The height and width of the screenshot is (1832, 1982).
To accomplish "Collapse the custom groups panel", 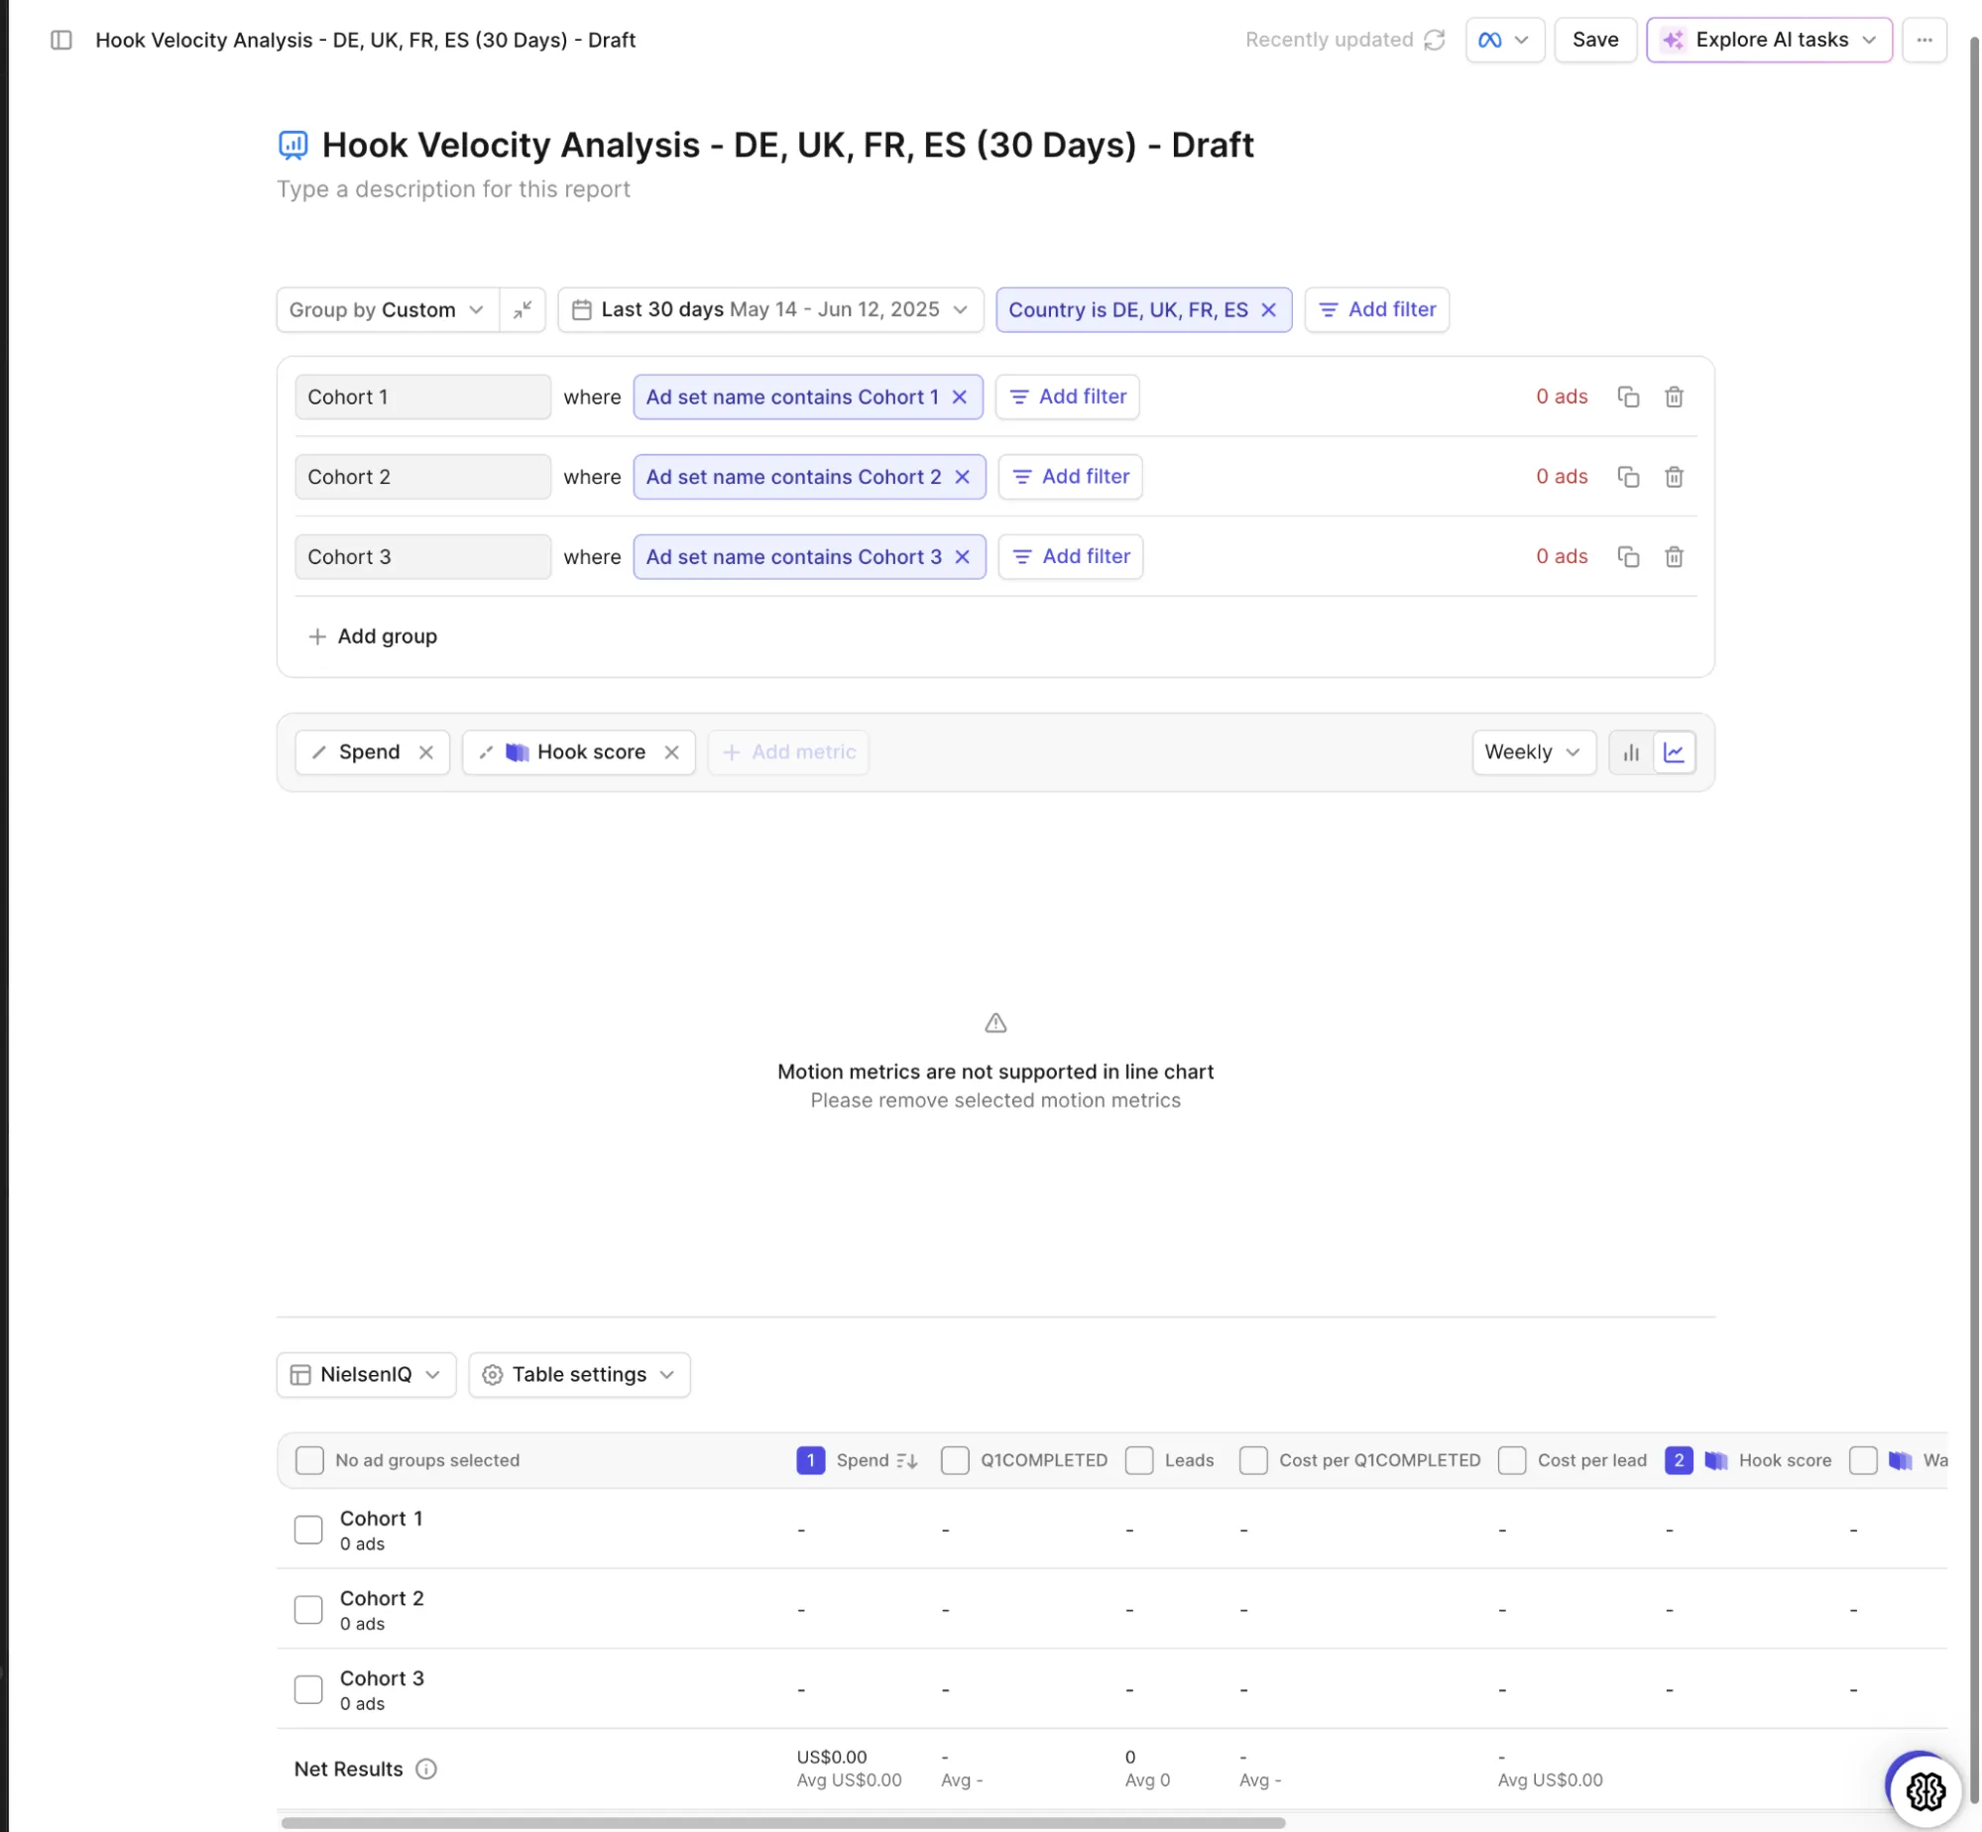I will point(523,309).
